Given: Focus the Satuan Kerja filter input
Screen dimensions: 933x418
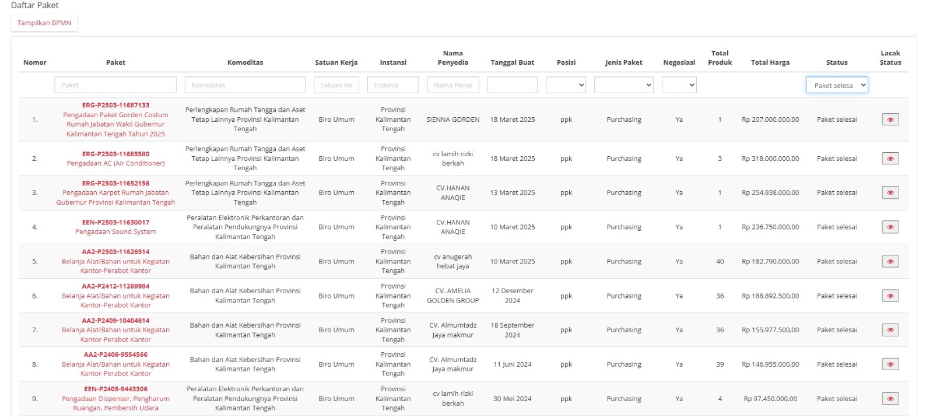Looking at the screenshot, I should (x=336, y=85).
